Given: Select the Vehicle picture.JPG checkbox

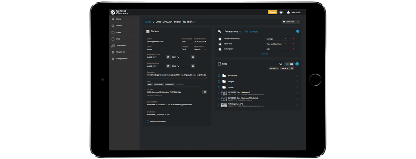Looking at the screenshot, I should point(219,105).
